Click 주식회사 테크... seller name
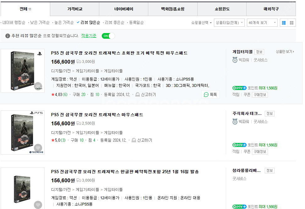The width and height of the screenshot is (305, 209). coord(247,113)
